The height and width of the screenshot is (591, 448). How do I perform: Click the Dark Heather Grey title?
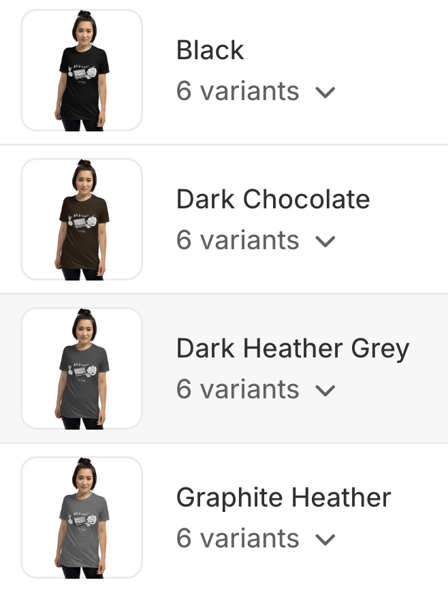pos(293,349)
